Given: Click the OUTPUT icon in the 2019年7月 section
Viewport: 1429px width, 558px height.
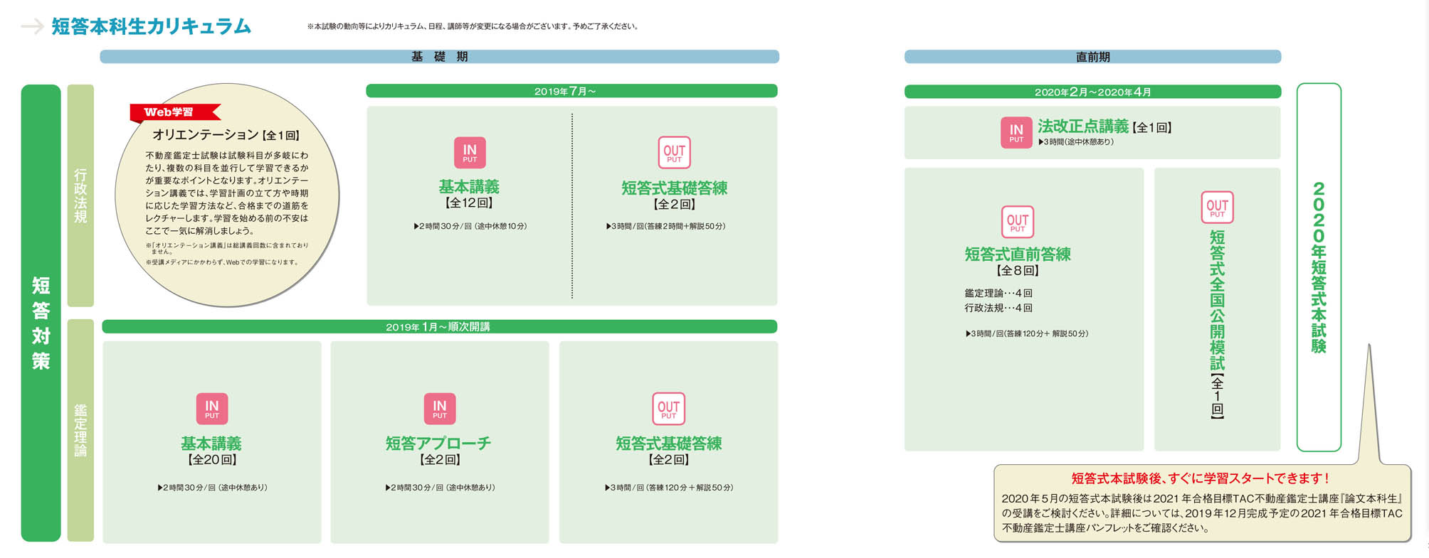Looking at the screenshot, I should 674,153.
